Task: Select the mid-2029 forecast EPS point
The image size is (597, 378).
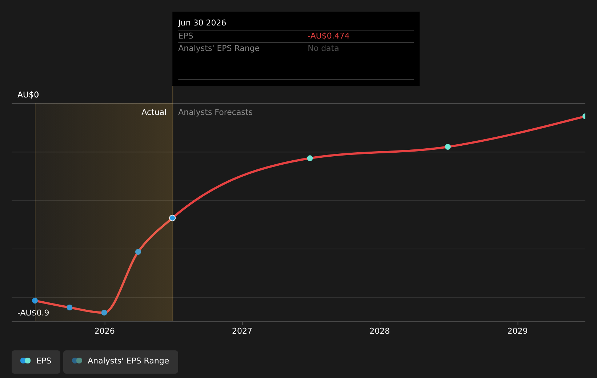Action: (585, 116)
